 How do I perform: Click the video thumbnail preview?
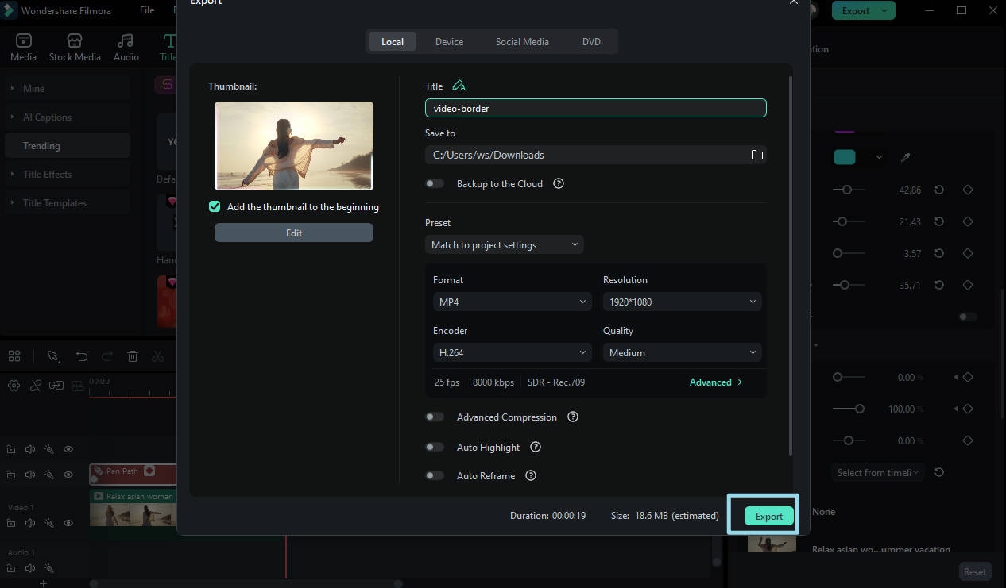293,146
